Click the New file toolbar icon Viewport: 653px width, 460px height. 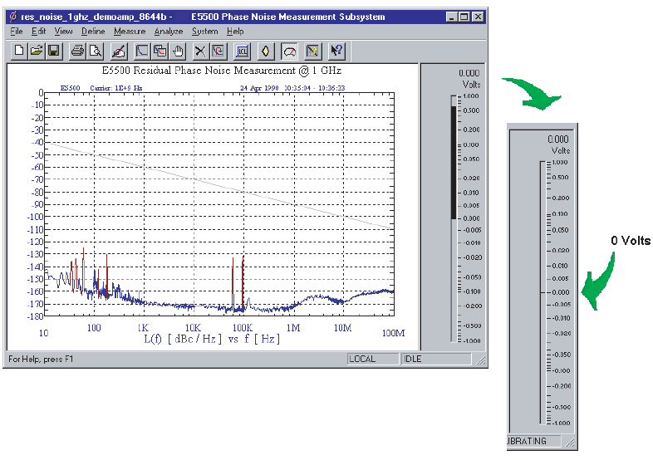click(x=20, y=51)
